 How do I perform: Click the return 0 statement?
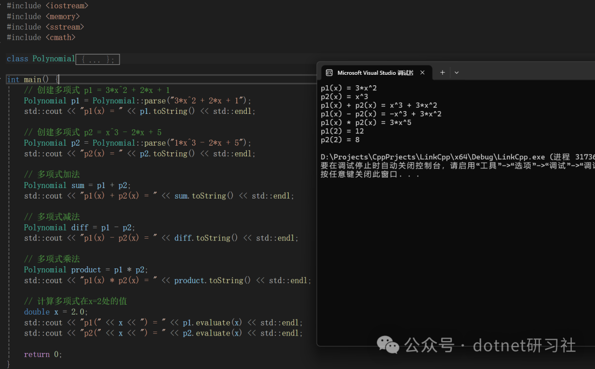coord(43,354)
